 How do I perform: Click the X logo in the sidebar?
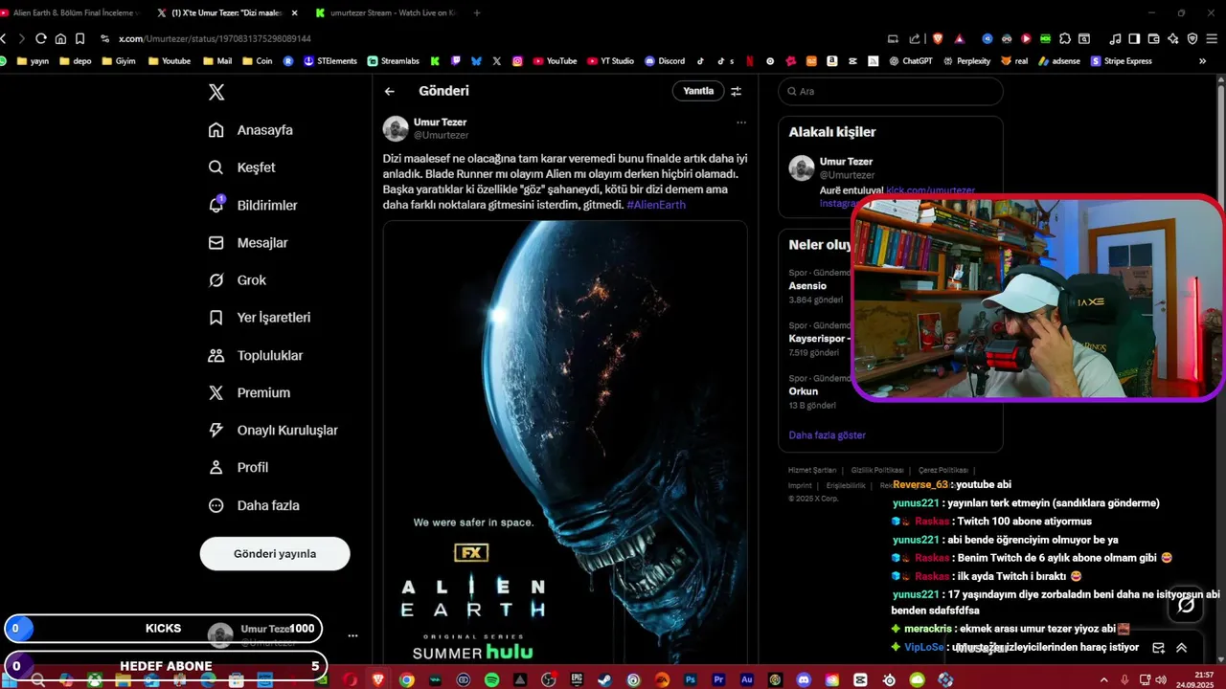pos(216,92)
